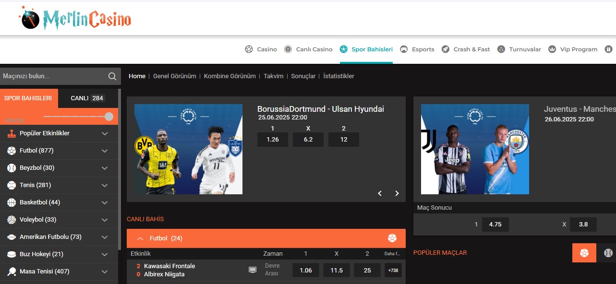The image size is (616, 284).
Task: Open Genel Görünüm view
Action: pos(175,76)
